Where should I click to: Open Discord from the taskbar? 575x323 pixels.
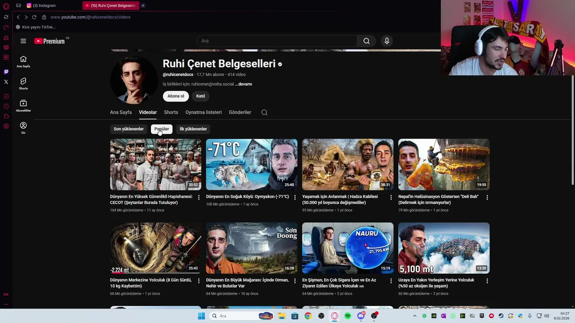(x=361, y=316)
